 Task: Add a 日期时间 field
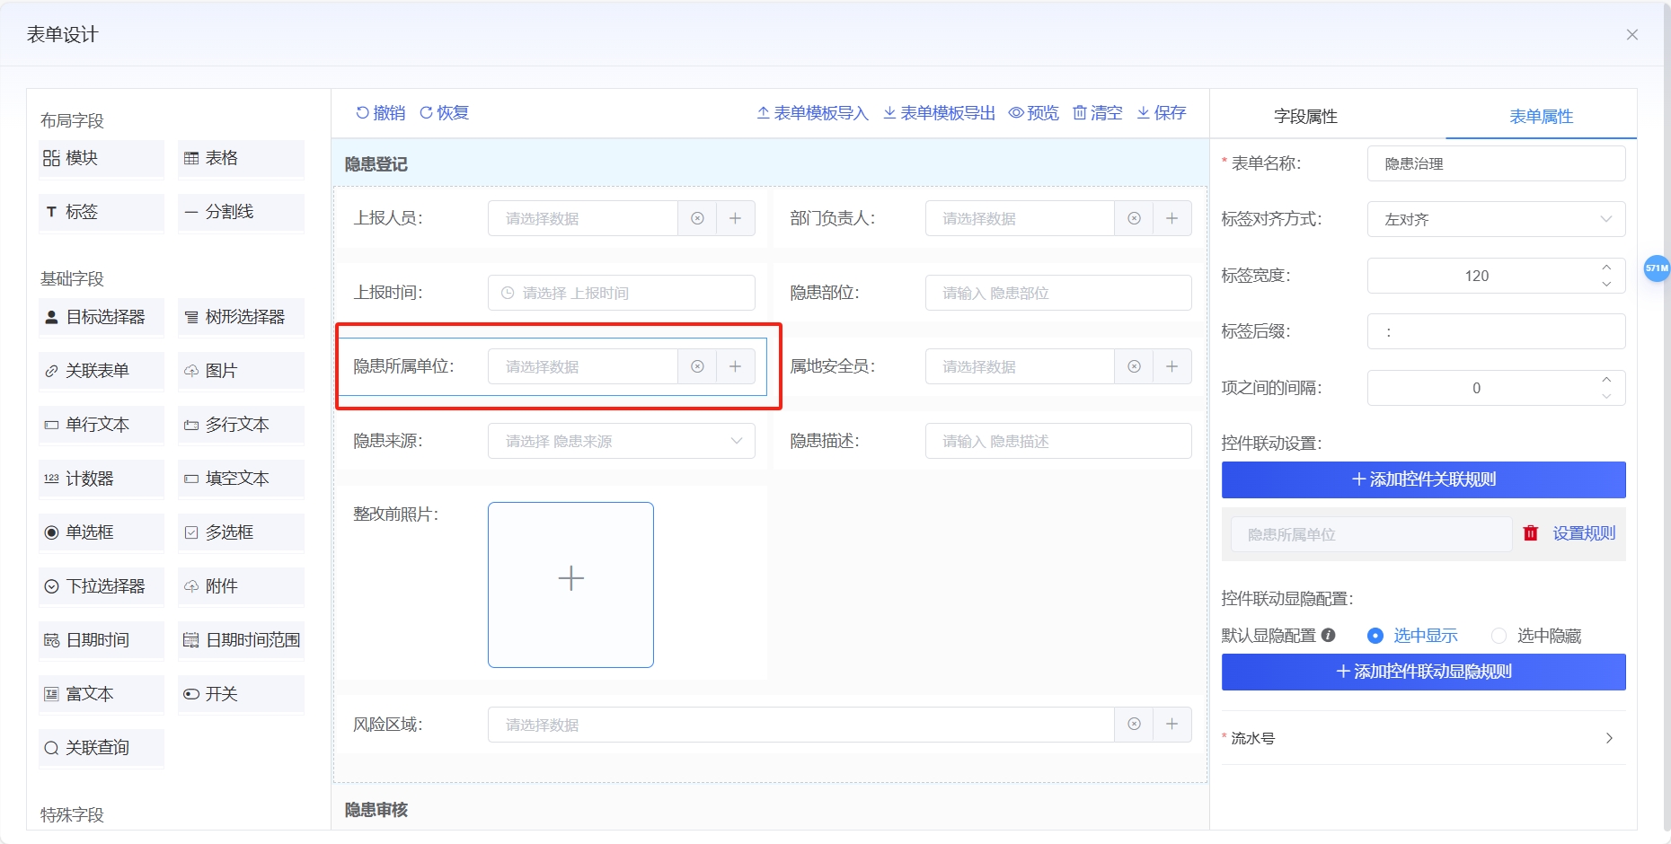tap(102, 640)
